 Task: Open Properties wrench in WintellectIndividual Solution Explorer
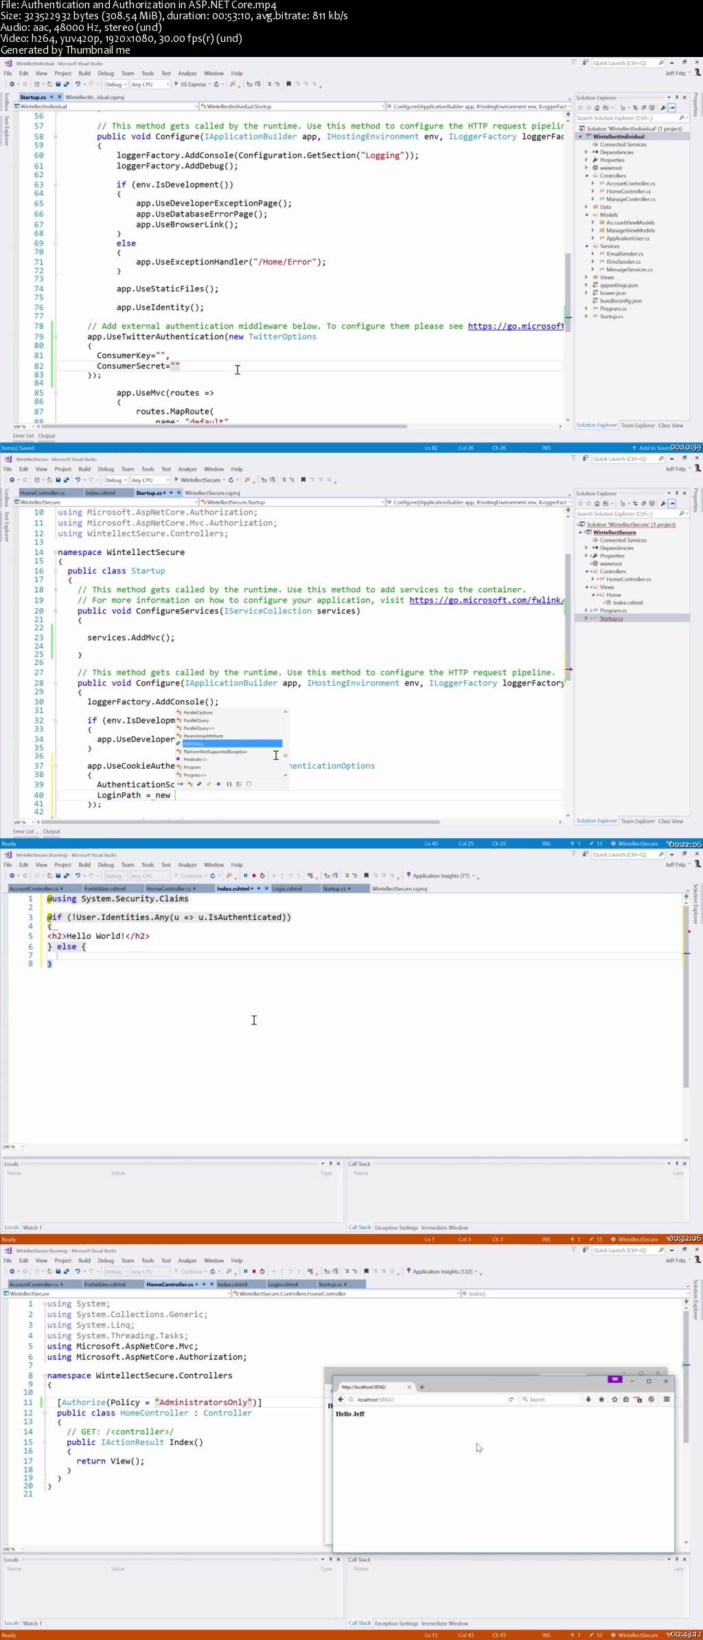click(663, 108)
